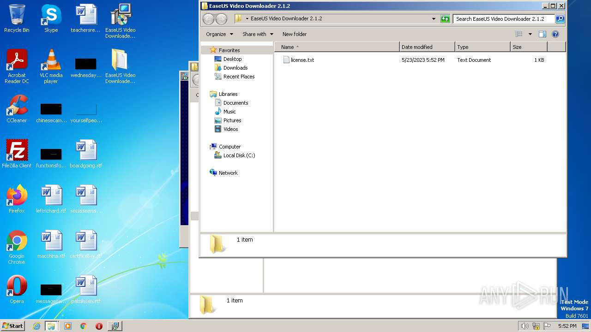Sort by Date modified column
The height and width of the screenshot is (332, 591).
[x=427, y=47]
